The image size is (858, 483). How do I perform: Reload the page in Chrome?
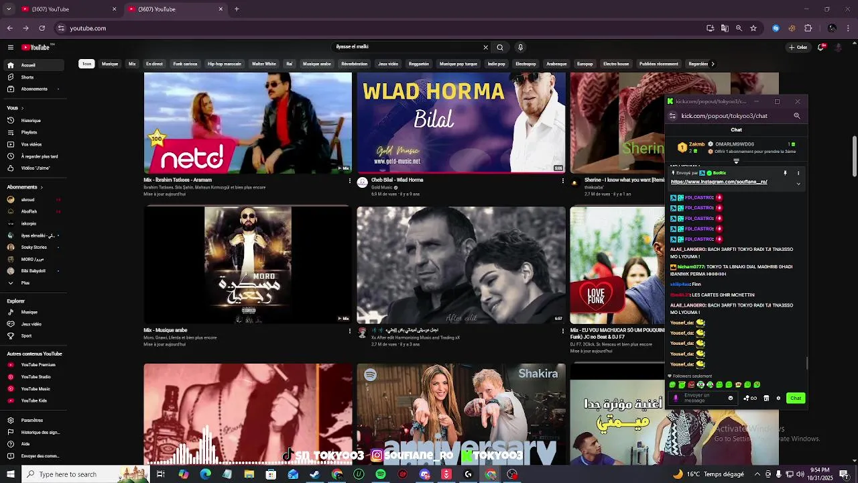click(42, 28)
